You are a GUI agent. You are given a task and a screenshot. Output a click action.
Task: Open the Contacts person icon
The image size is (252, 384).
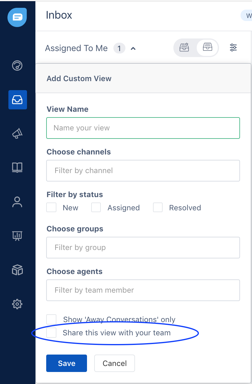click(x=17, y=202)
